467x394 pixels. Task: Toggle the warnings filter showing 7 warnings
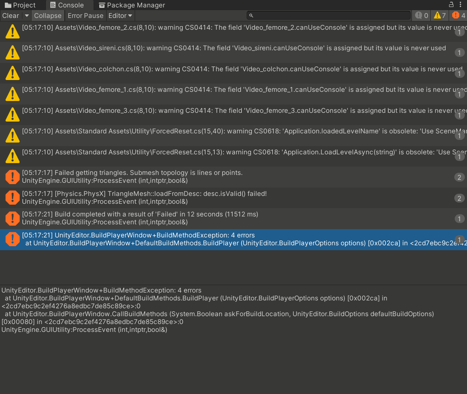(x=439, y=15)
